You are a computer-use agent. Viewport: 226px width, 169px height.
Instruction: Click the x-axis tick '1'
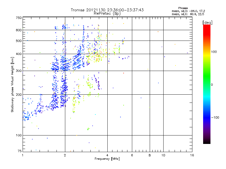[x=23, y=155]
